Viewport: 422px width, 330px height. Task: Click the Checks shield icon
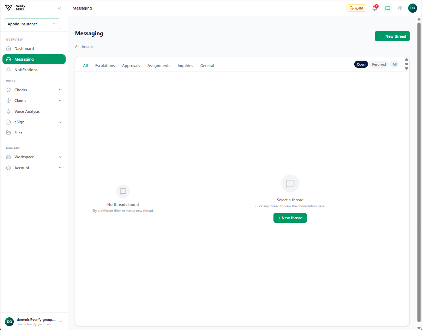(8, 90)
